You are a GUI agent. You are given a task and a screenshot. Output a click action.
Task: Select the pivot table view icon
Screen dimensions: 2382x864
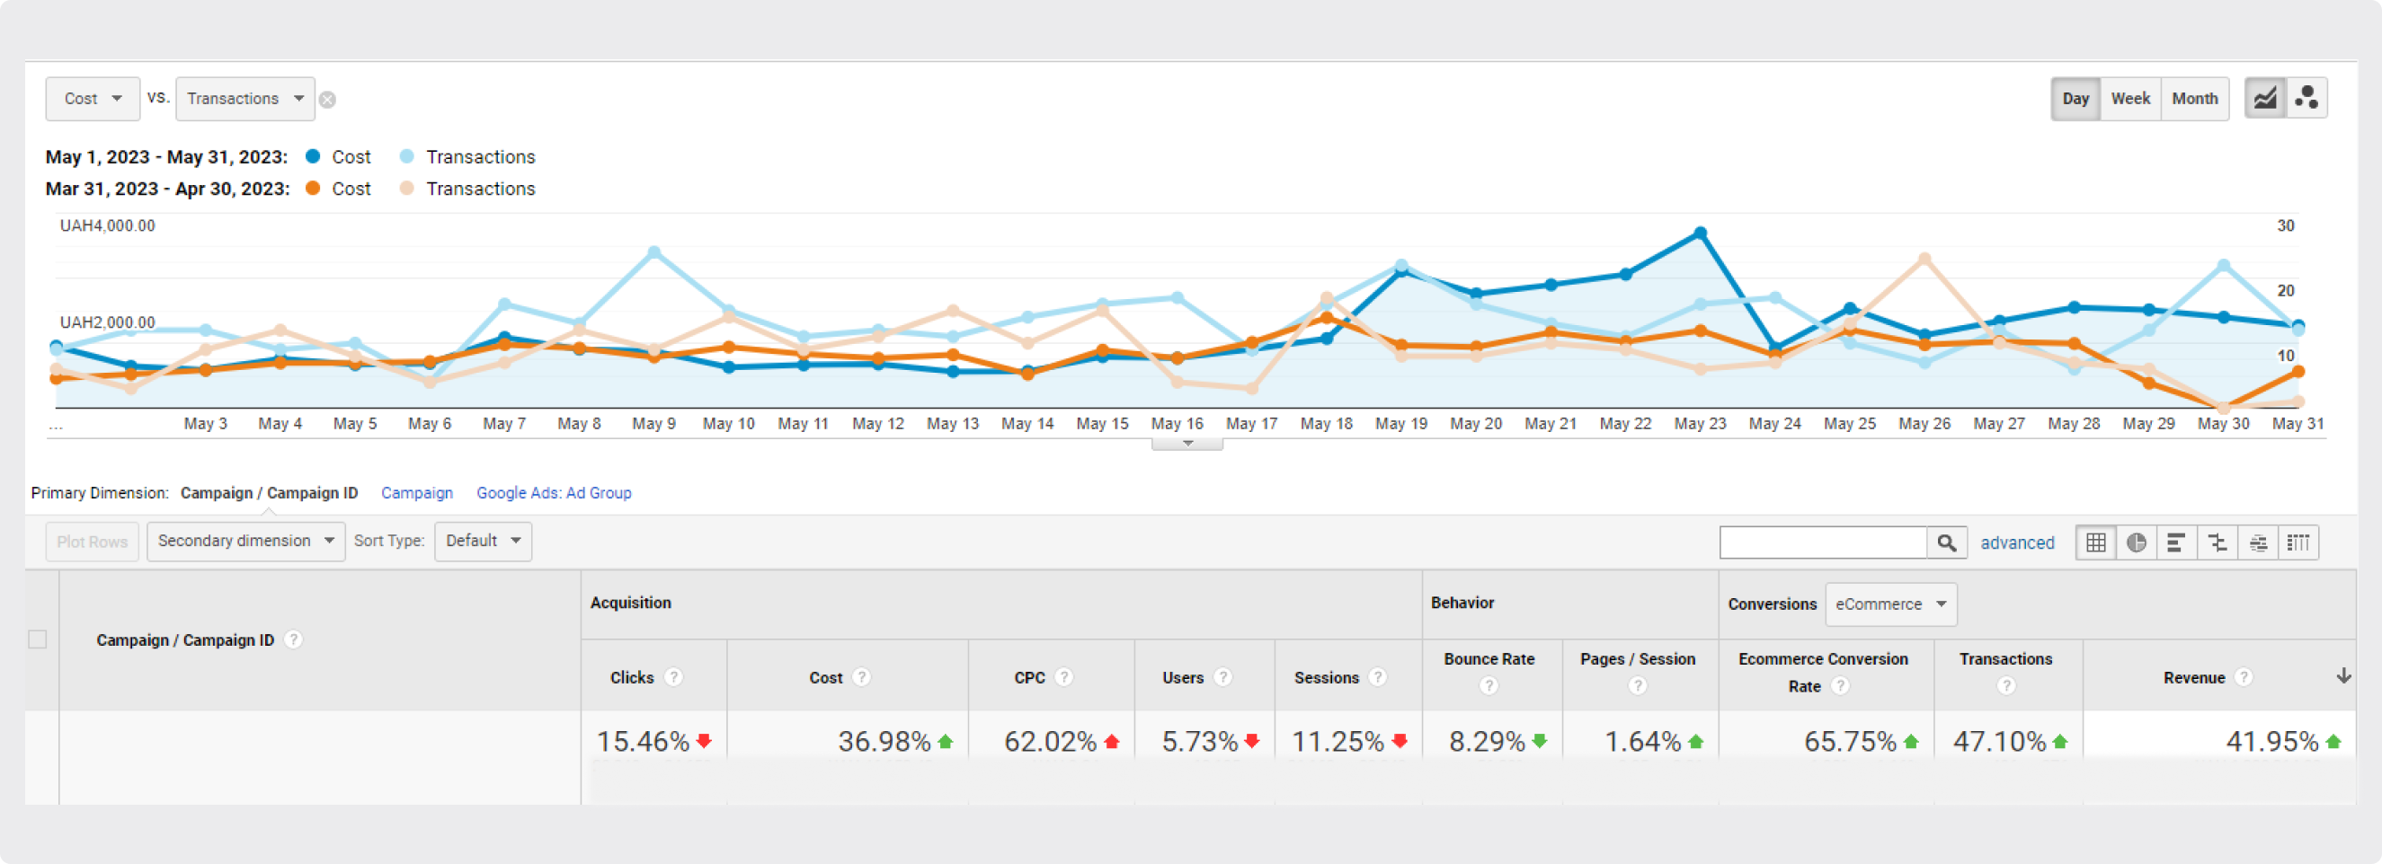point(2298,542)
